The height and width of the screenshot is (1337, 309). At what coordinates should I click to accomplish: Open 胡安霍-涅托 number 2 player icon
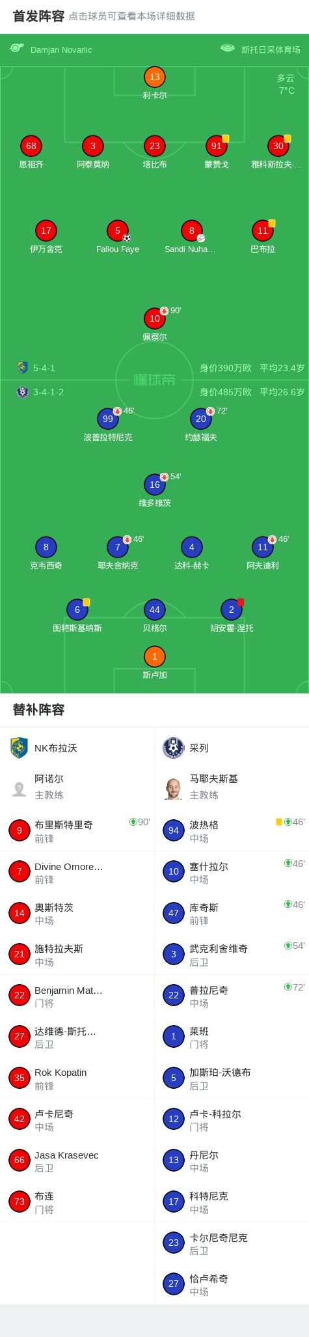232,610
